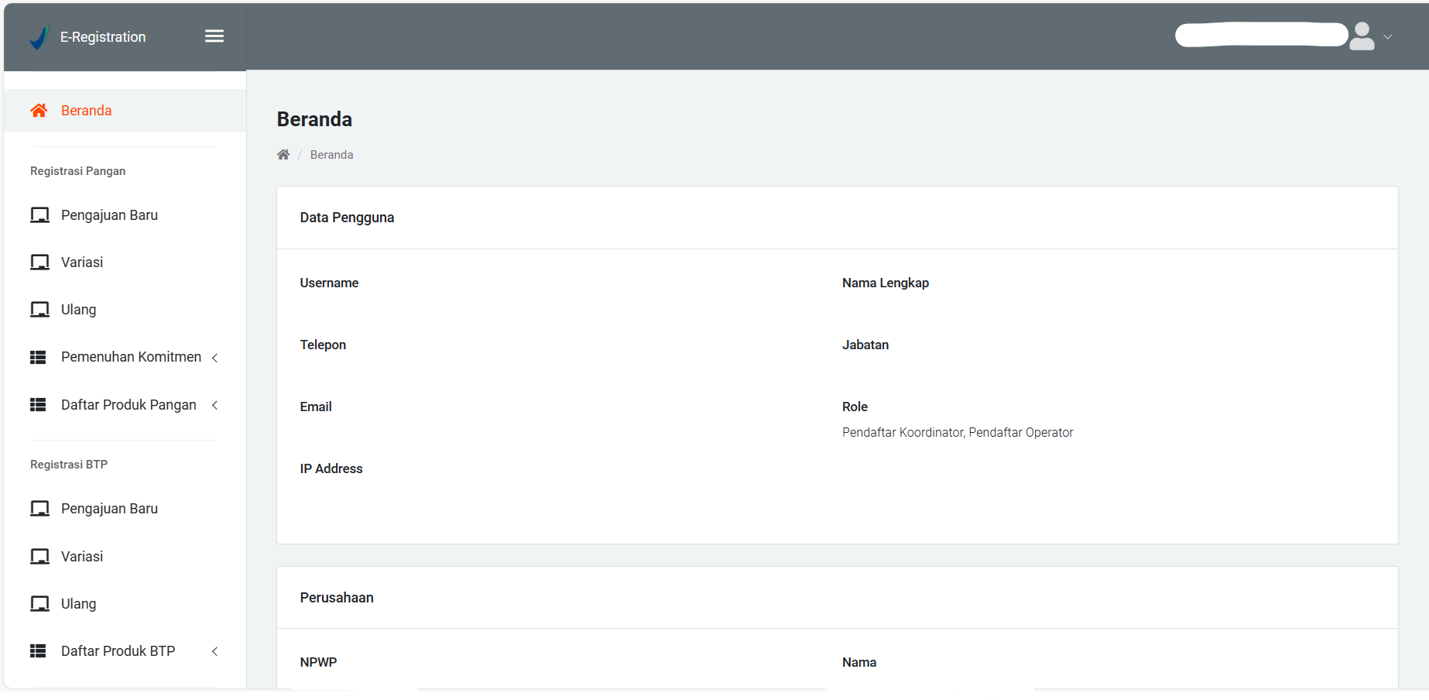Viewport: 1429px width, 700px height.
Task: Click the Daftar Produk Pangan list icon
Action: 38,405
